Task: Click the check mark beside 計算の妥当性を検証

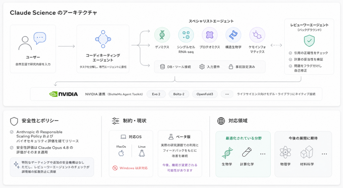Action: (x=290, y=60)
